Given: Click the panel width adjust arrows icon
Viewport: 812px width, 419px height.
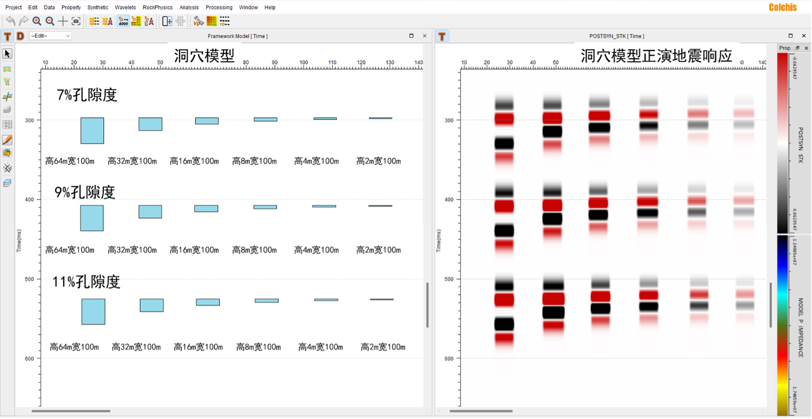Looking at the screenshot, I should [181, 21].
